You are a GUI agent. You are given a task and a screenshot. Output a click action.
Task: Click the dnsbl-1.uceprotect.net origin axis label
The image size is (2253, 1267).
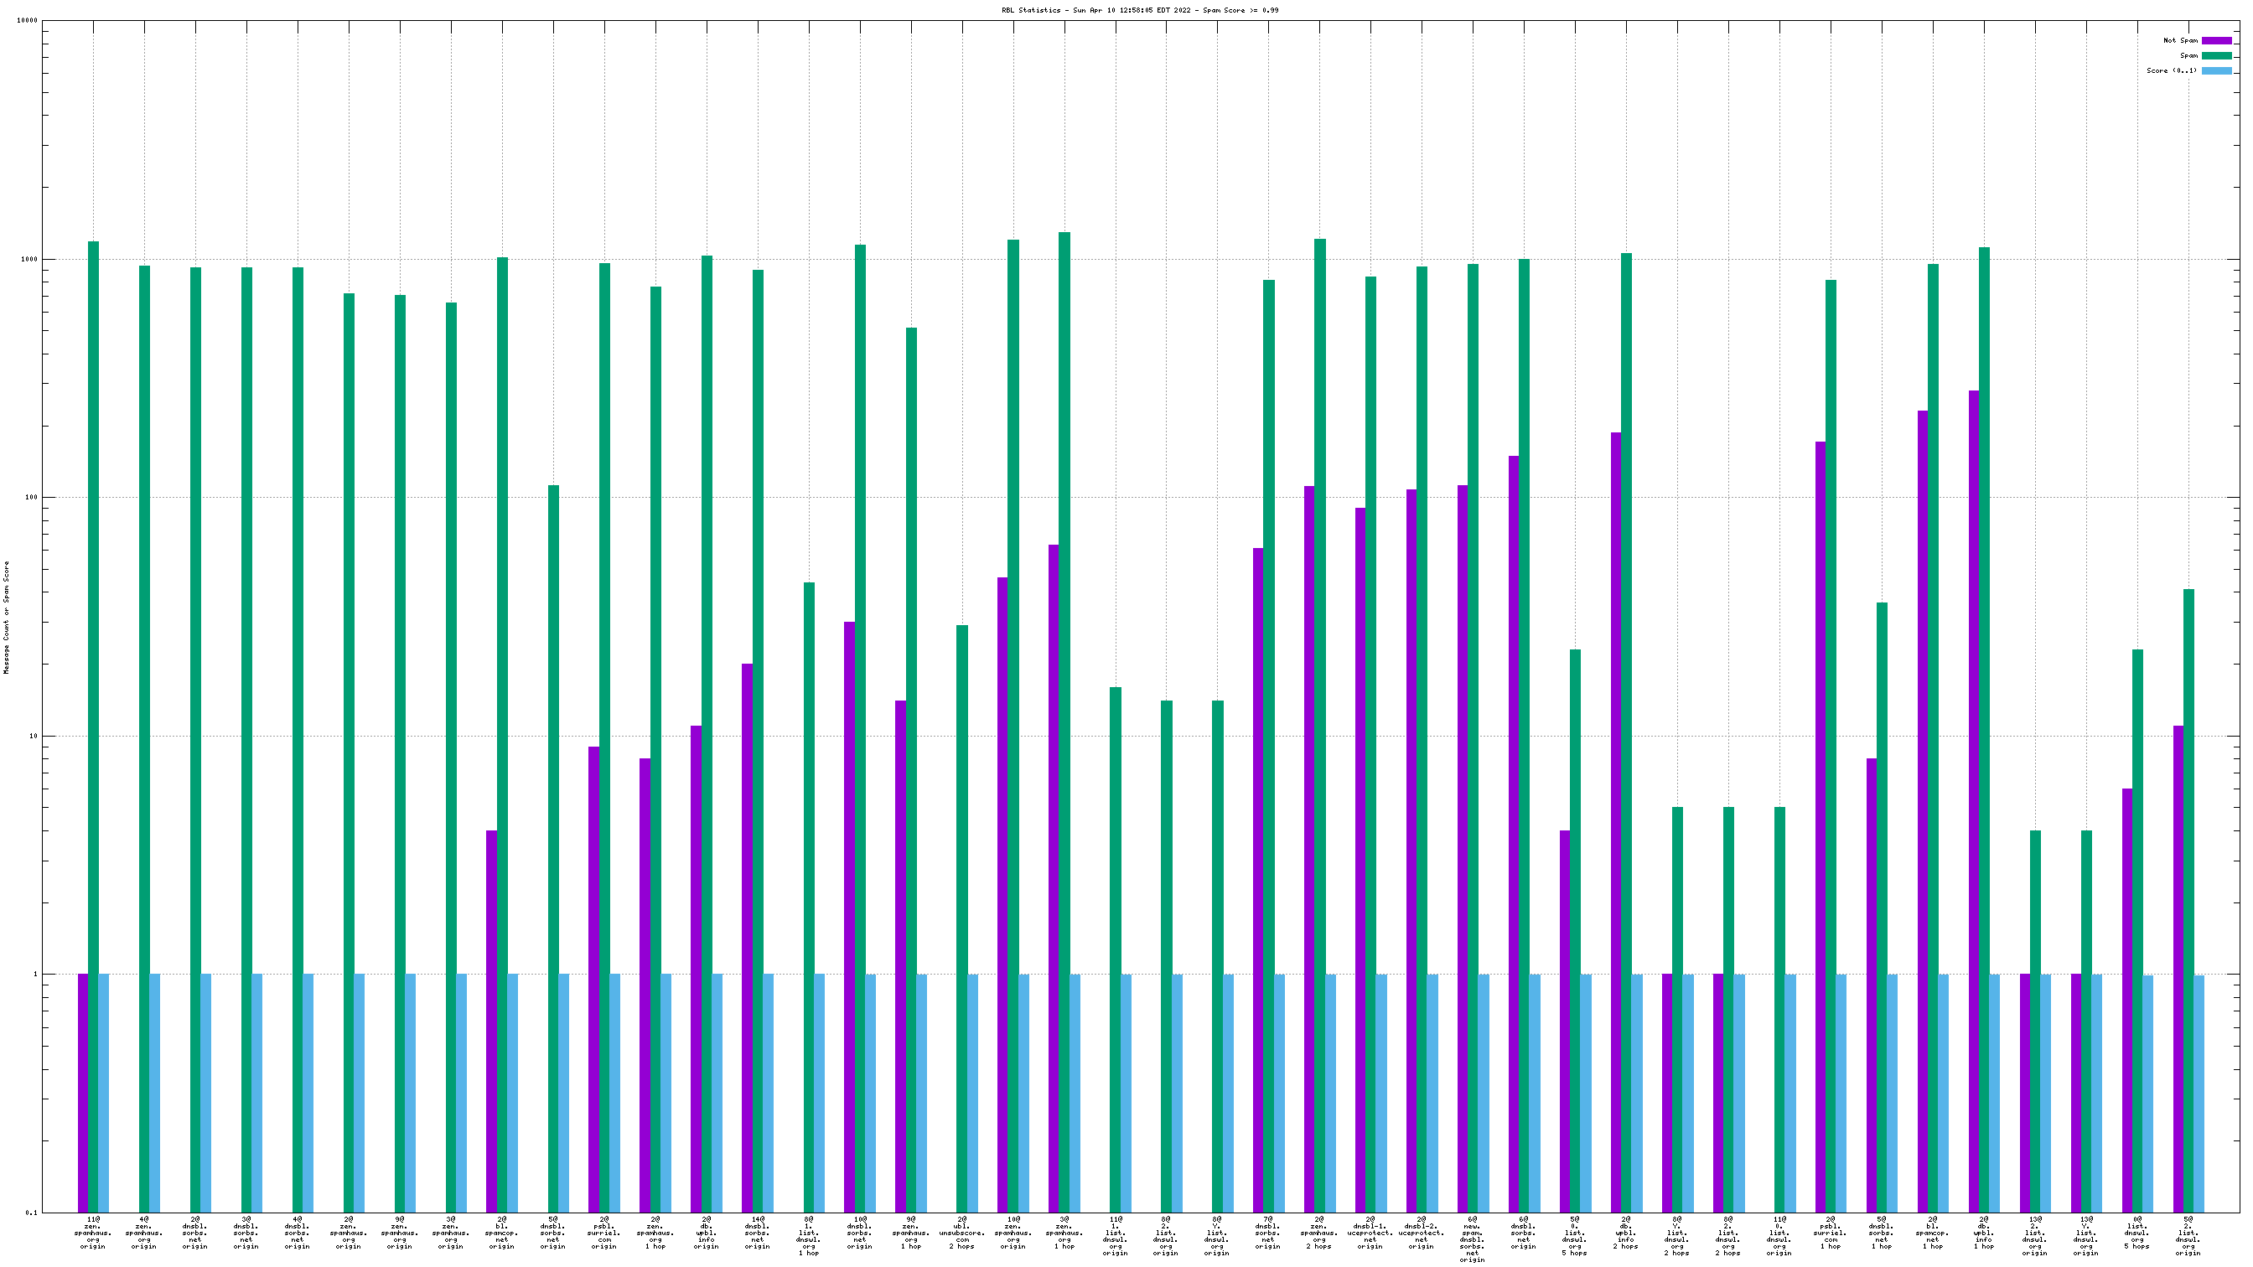pos(1370,1232)
